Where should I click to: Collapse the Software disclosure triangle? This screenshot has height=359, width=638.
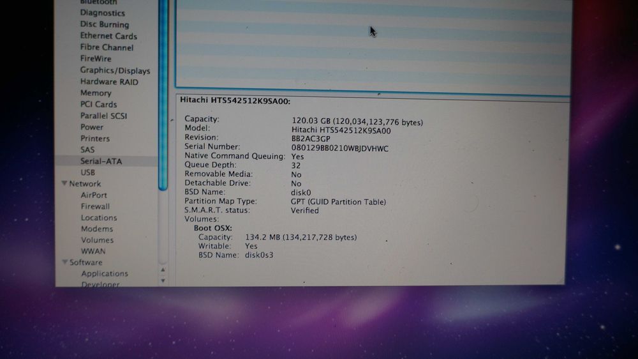(x=64, y=262)
